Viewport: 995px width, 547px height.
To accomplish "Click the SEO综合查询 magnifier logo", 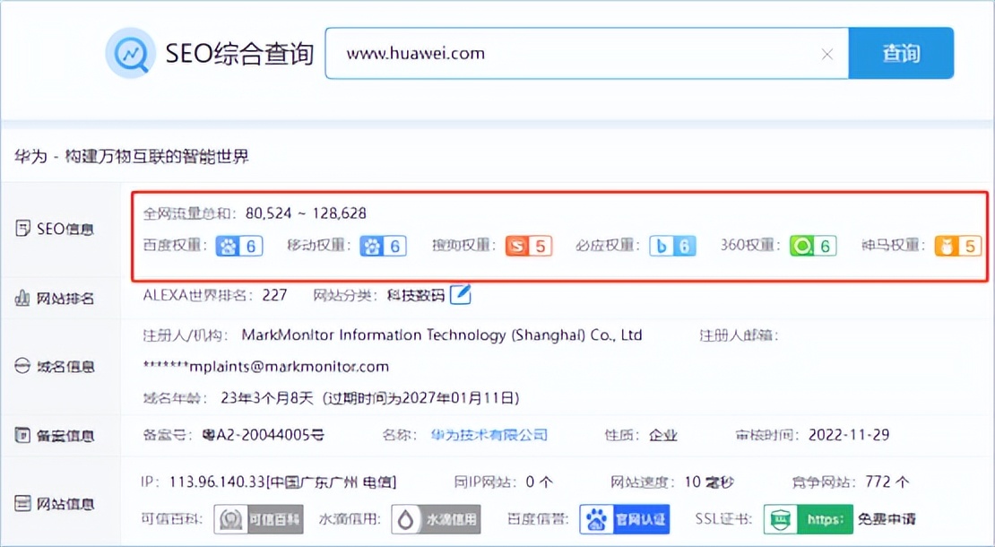I will 130,54.
